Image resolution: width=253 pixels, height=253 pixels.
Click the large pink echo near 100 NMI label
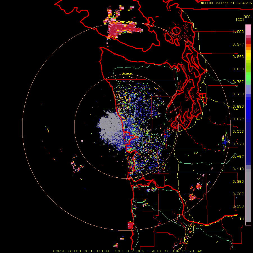[120, 29]
